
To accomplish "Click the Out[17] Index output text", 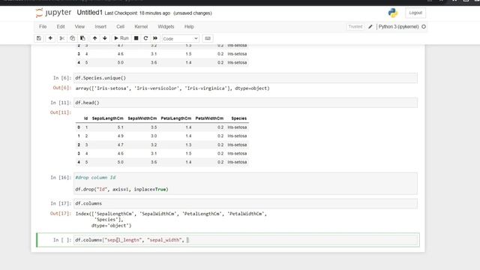I will click(171, 220).
